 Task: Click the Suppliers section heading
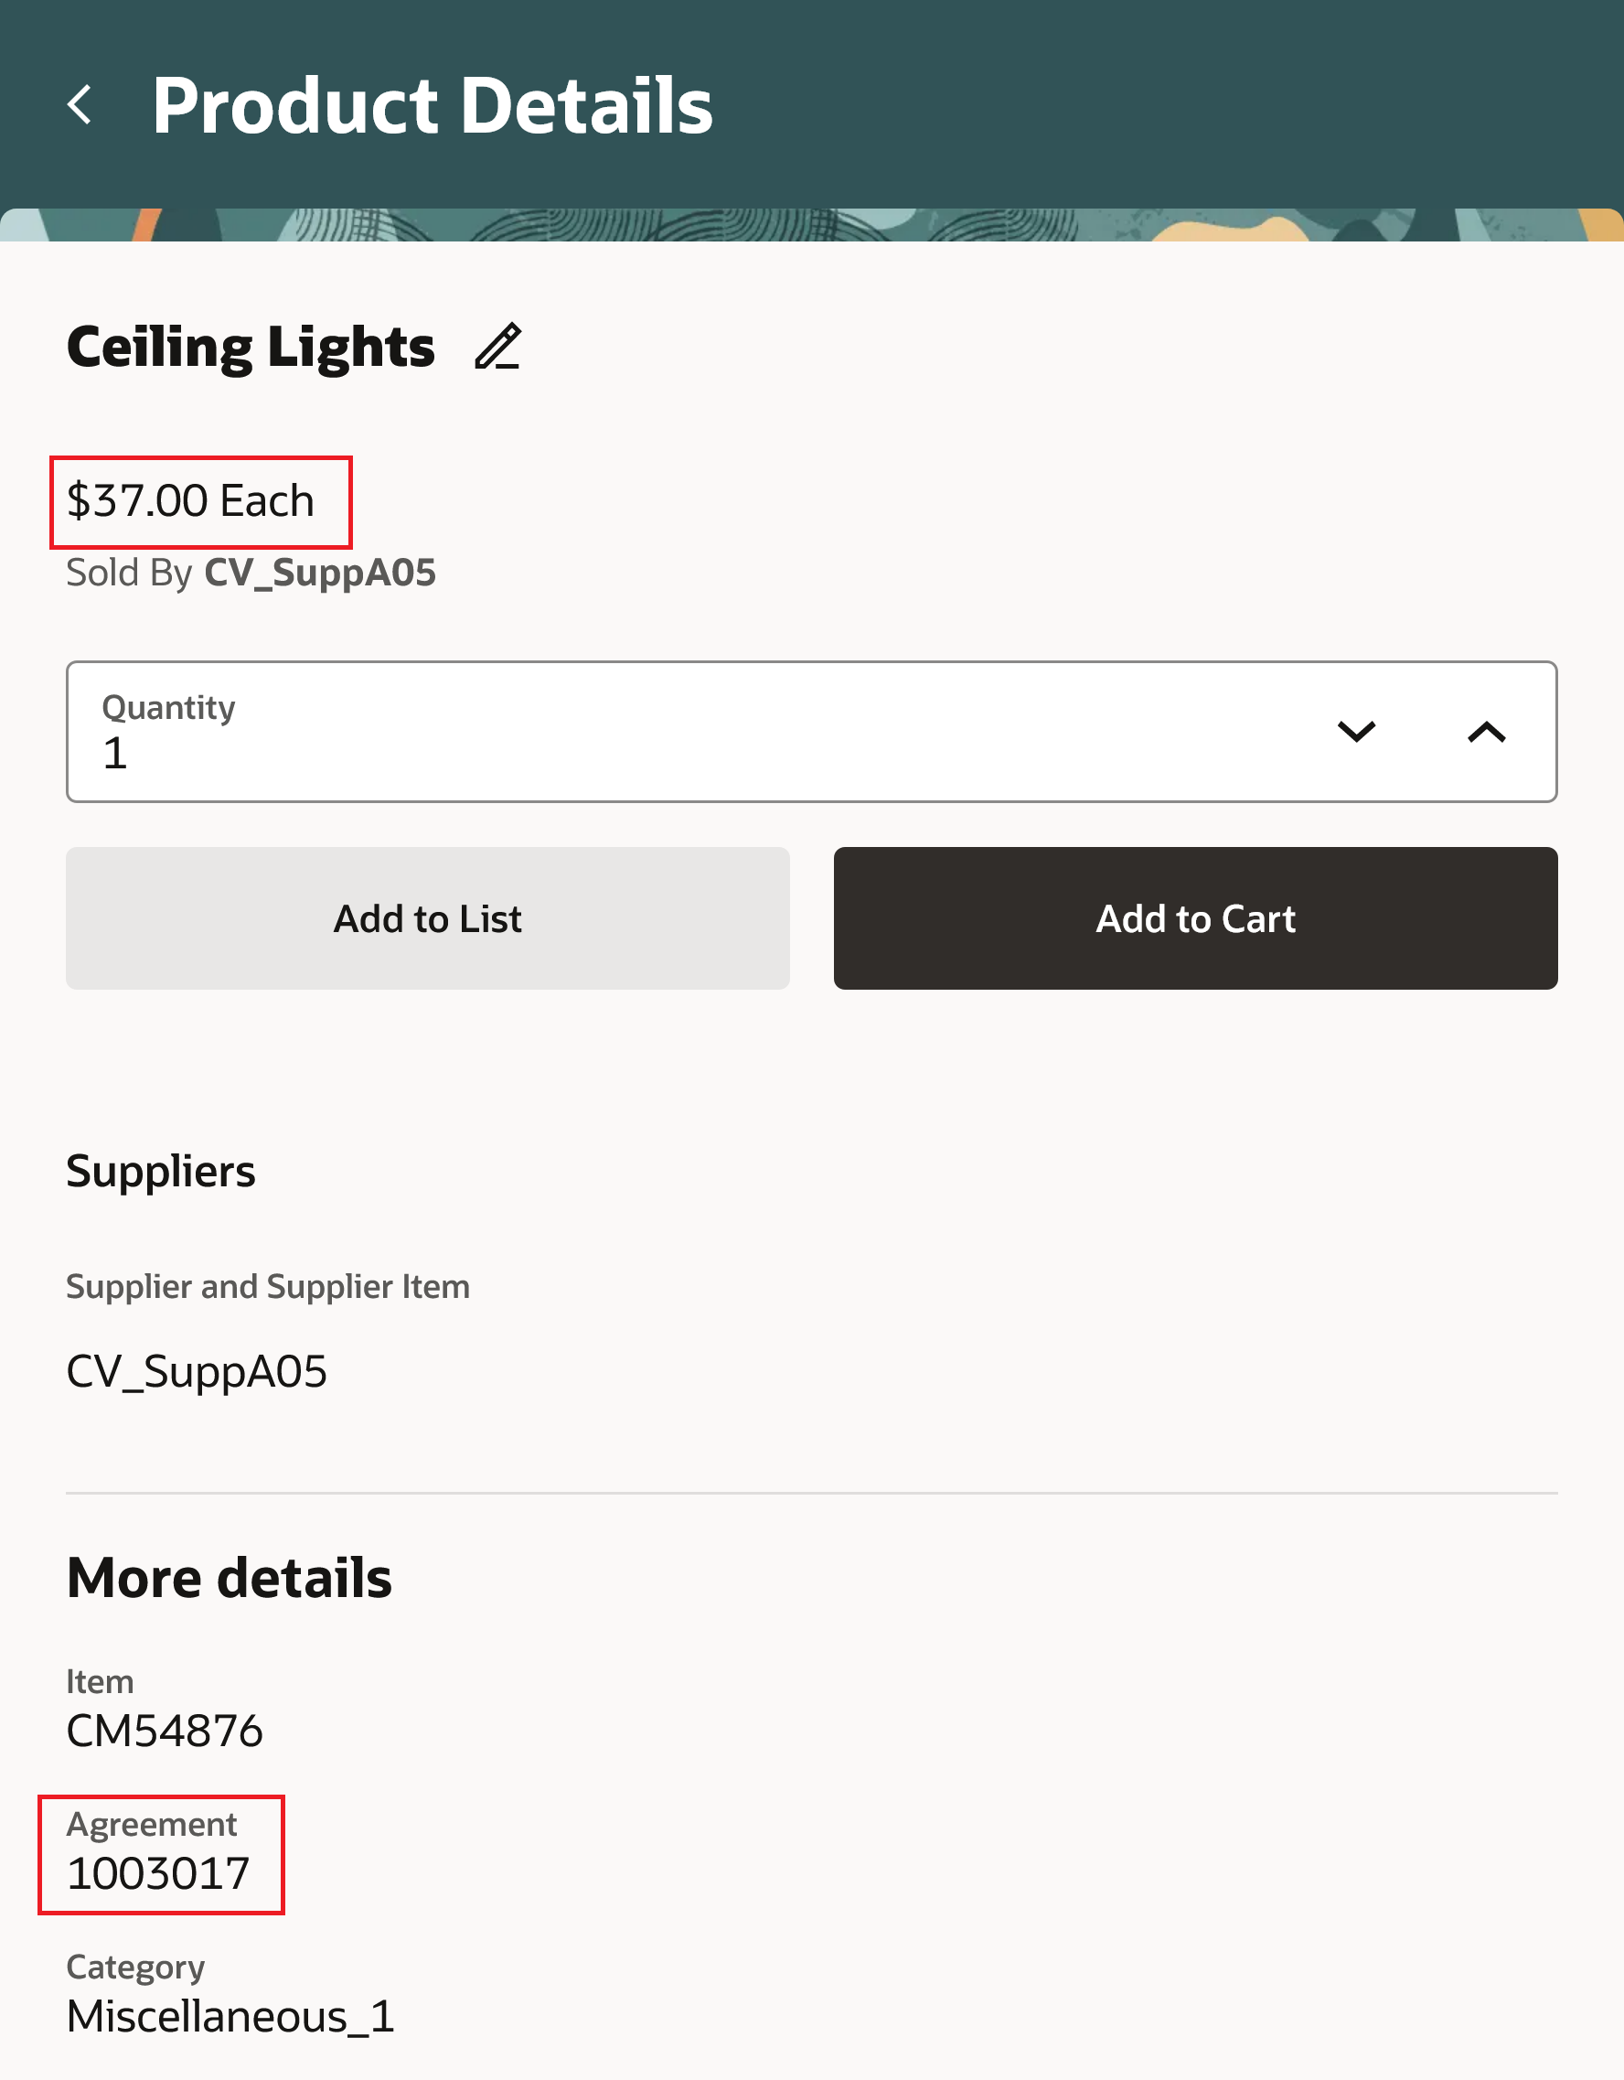[161, 1172]
